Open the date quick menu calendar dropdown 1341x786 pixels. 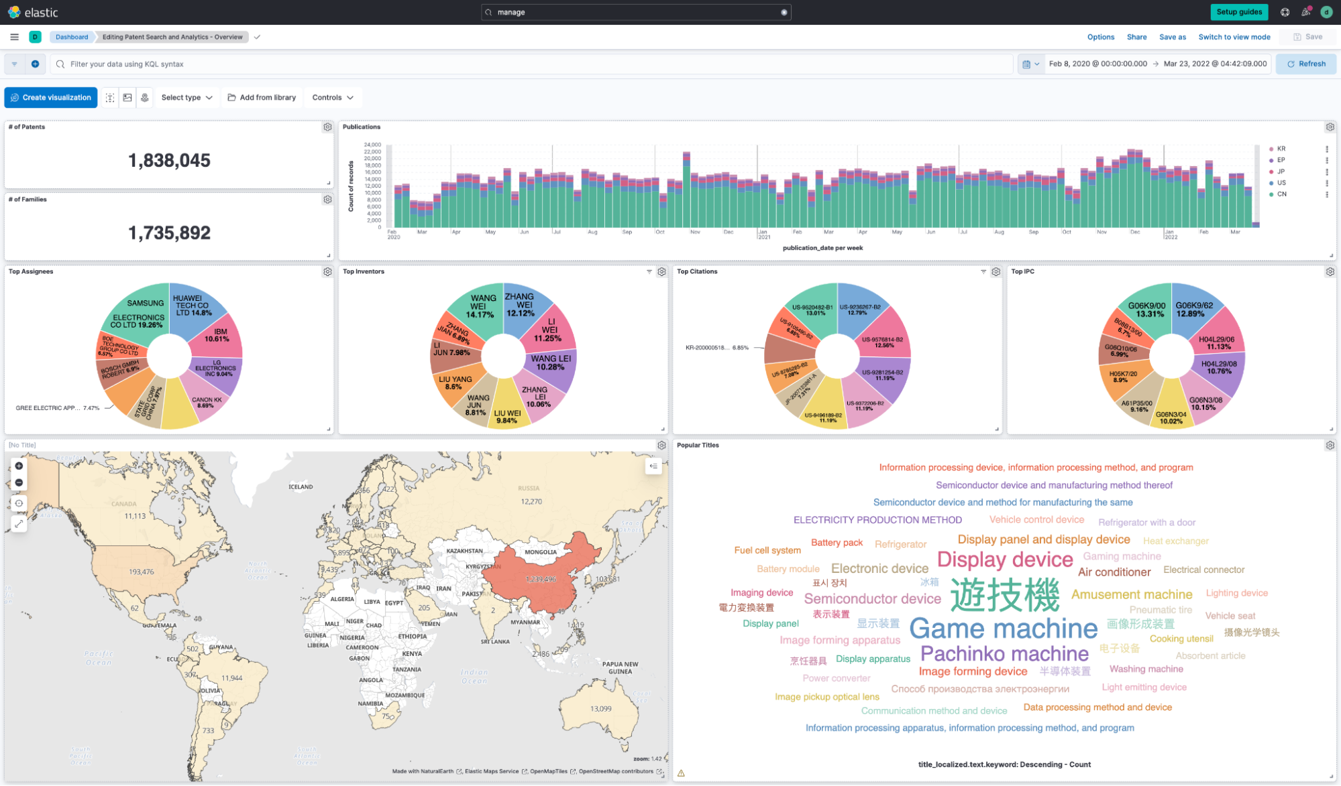pyautogui.click(x=1030, y=64)
